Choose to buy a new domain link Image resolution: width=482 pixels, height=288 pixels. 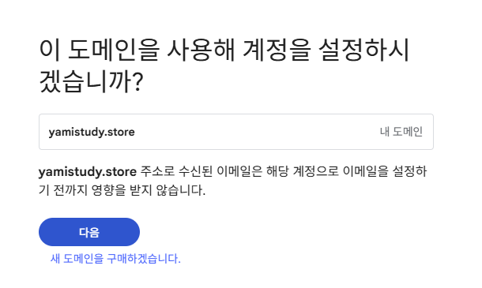115,259
